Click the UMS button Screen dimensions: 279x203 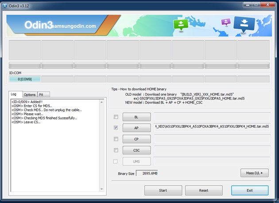[x=136, y=161]
